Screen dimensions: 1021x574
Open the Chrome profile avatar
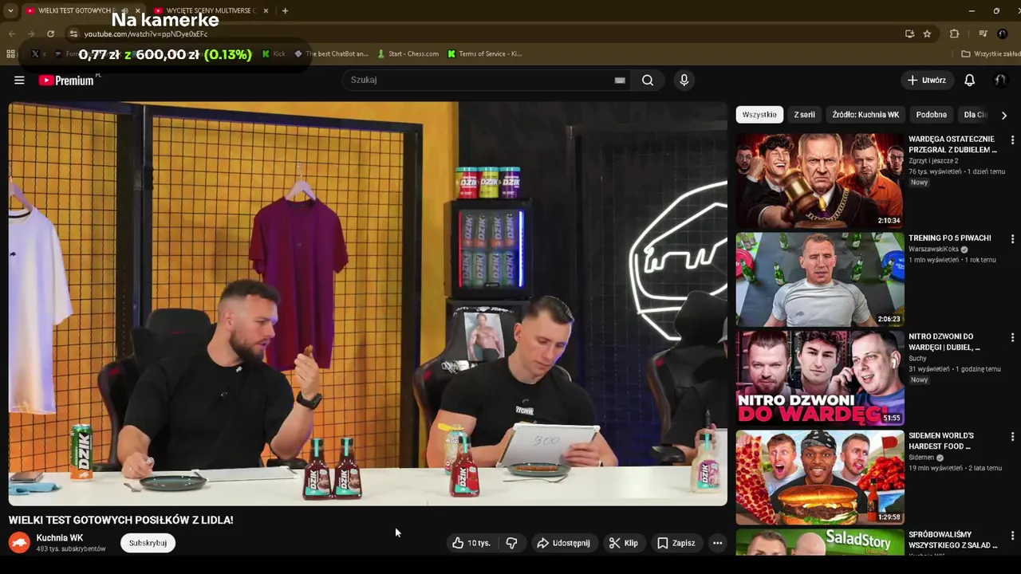pyautogui.click(x=1002, y=33)
